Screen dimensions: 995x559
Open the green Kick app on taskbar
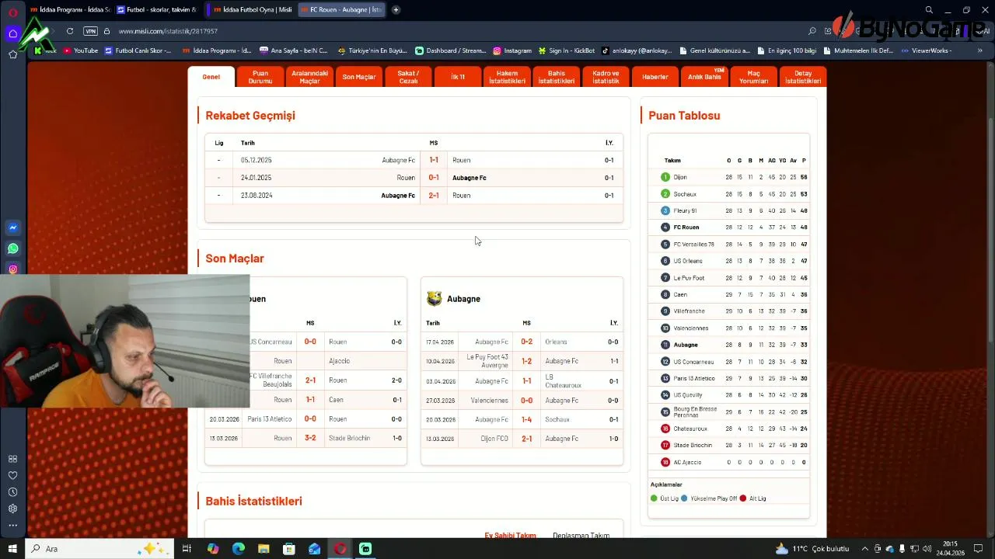[365, 549]
